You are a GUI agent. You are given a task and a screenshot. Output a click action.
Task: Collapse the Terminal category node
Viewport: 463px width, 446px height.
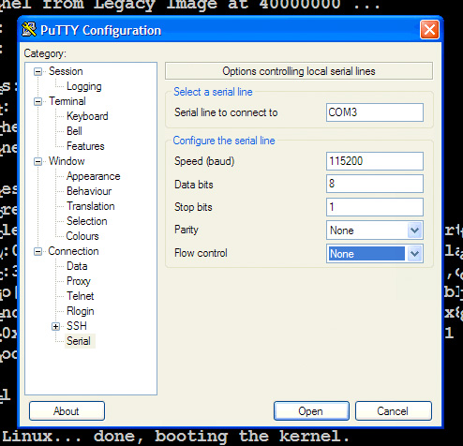(x=37, y=101)
